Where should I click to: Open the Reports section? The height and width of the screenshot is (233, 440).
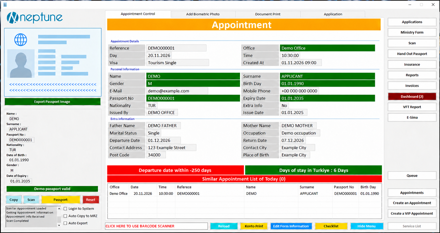(412, 75)
